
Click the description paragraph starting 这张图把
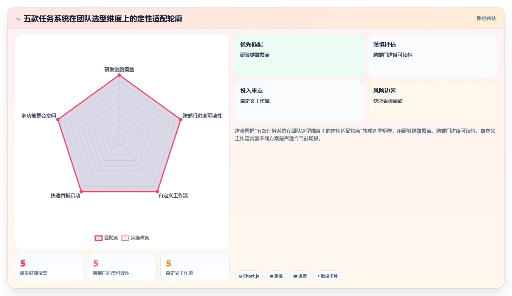(x=366, y=135)
